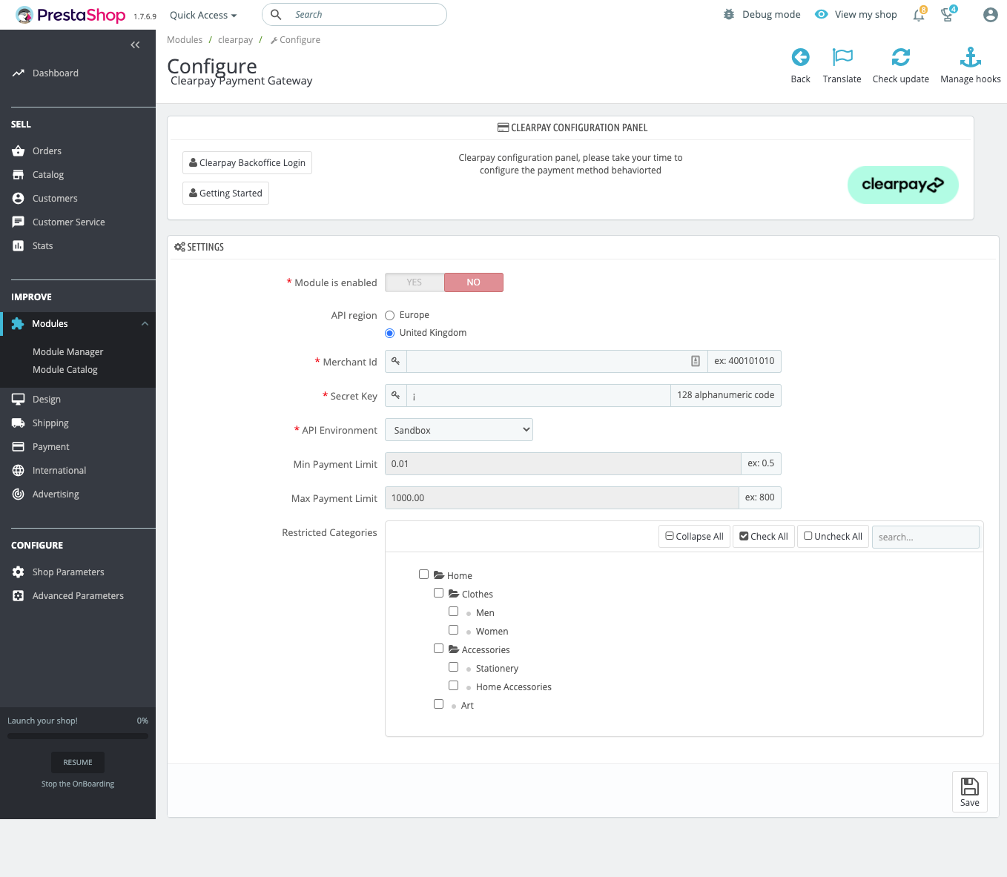The image size is (1007, 877).
Task: Collapse the Home folder in category tree
Action: (x=439, y=575)
